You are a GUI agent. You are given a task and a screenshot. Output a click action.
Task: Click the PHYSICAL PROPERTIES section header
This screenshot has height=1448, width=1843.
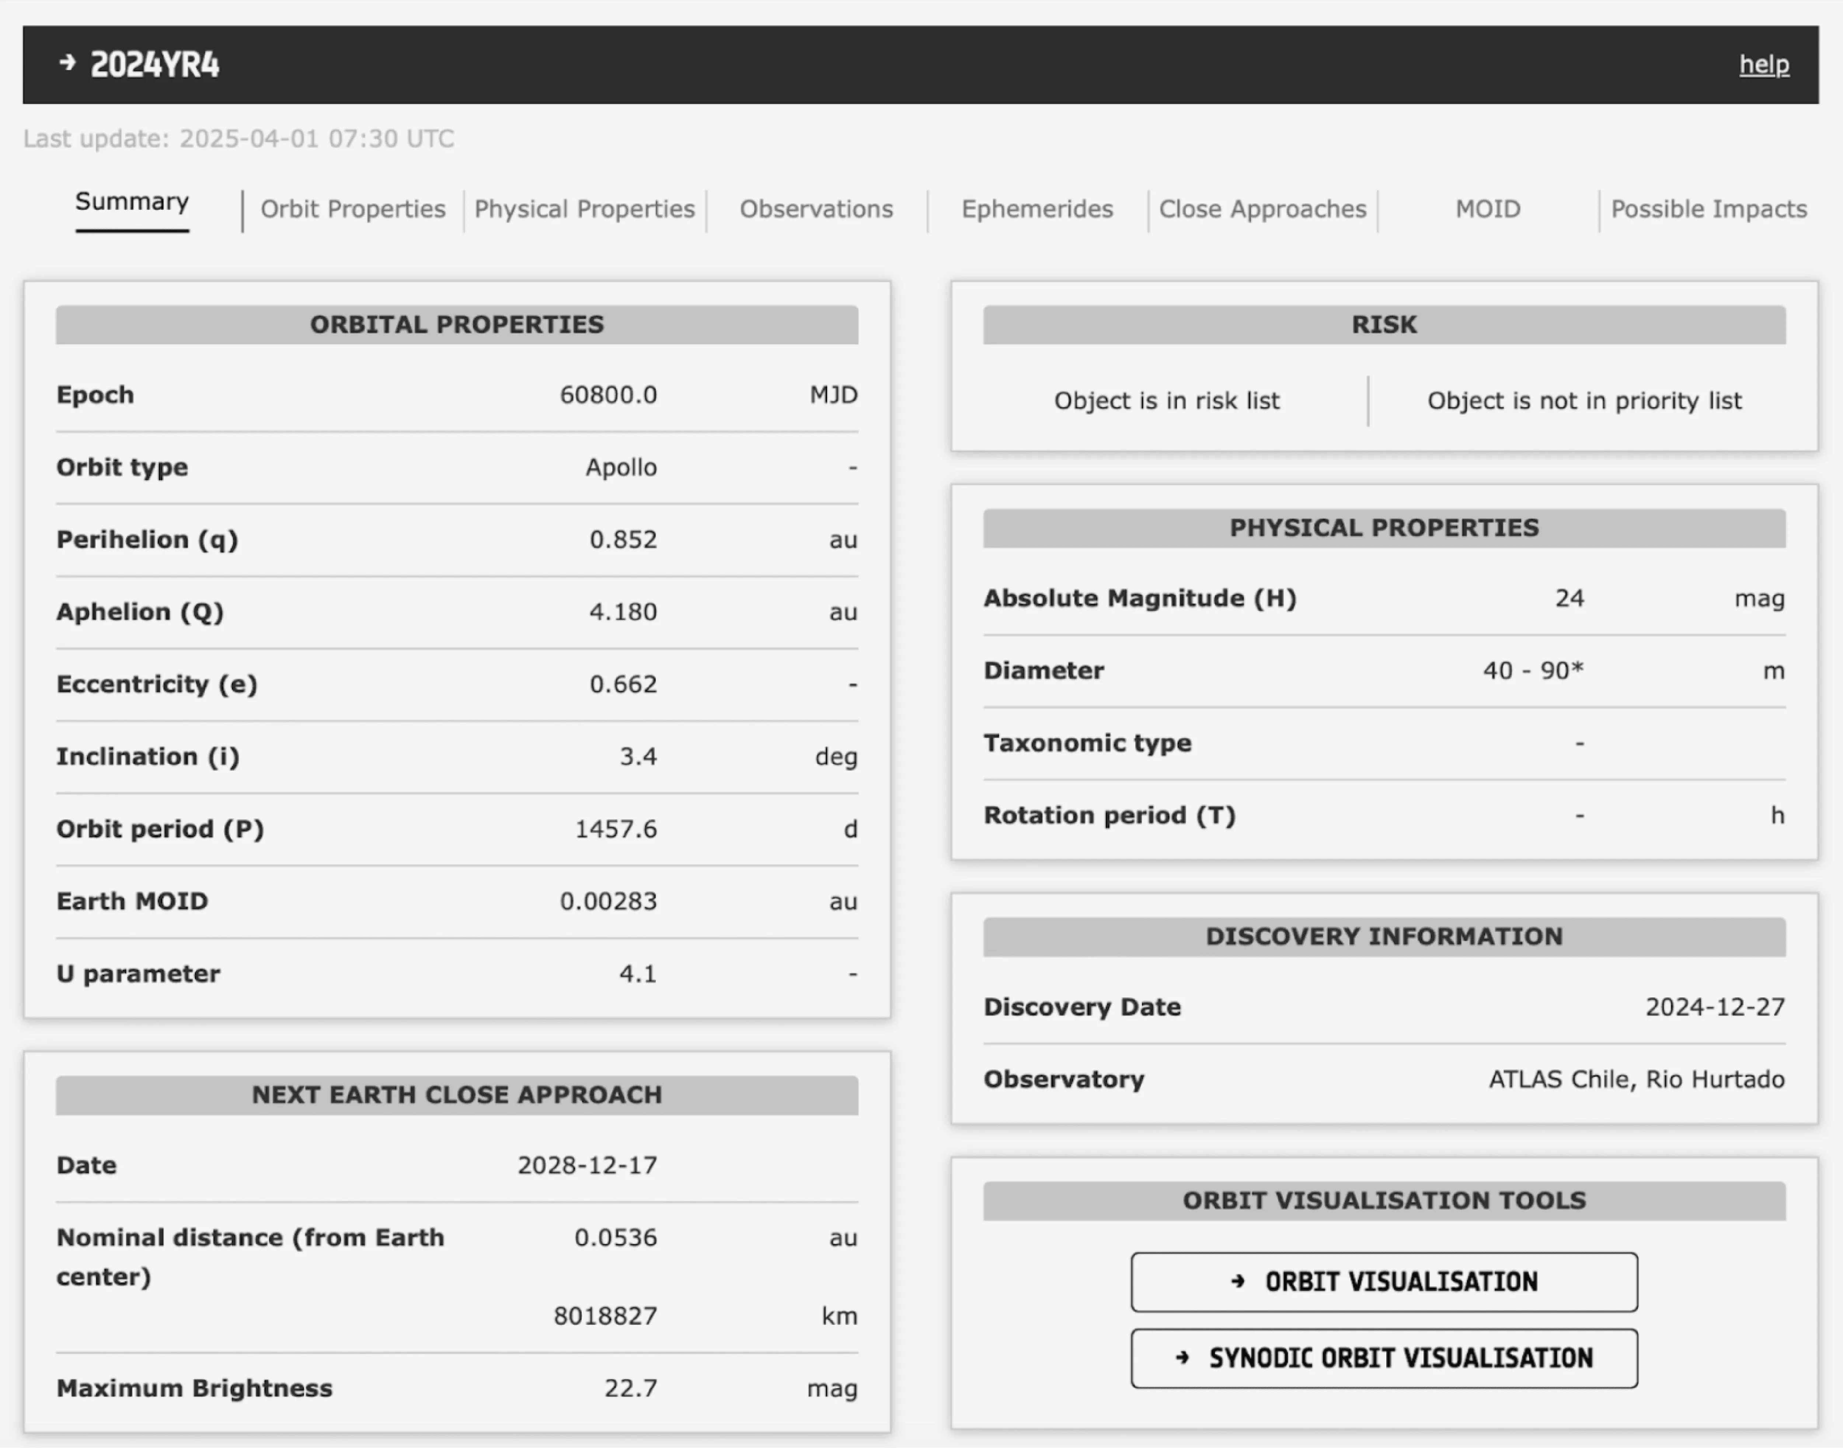pyautogui.click(x=1384, y=528)
